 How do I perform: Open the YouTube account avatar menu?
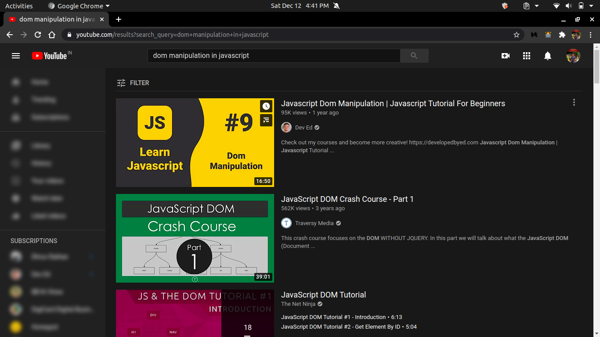tap(573, 56)
